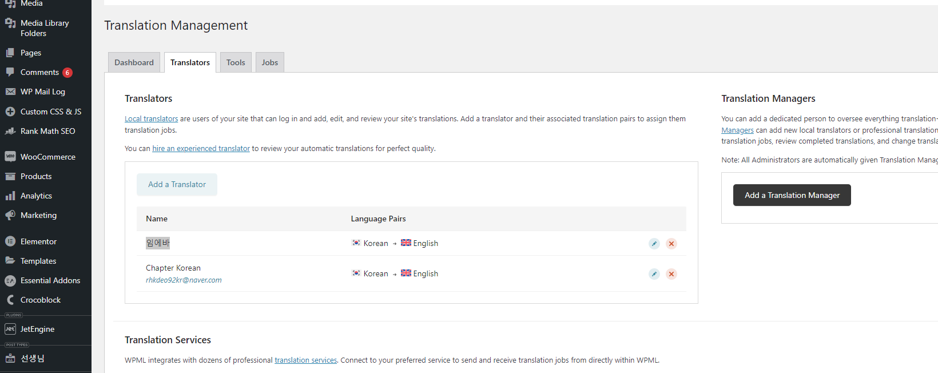The height and width of the screenshot is (373, 938).
Task: Open the hire an experienced translator link
Action: [x=201, y=149]
